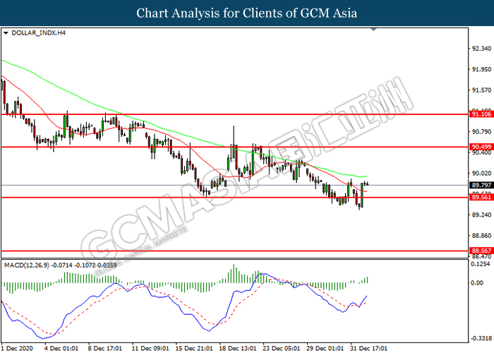Click the 92.340 price axis value
This screenshot has height=353, width=494.
point(482,49)
